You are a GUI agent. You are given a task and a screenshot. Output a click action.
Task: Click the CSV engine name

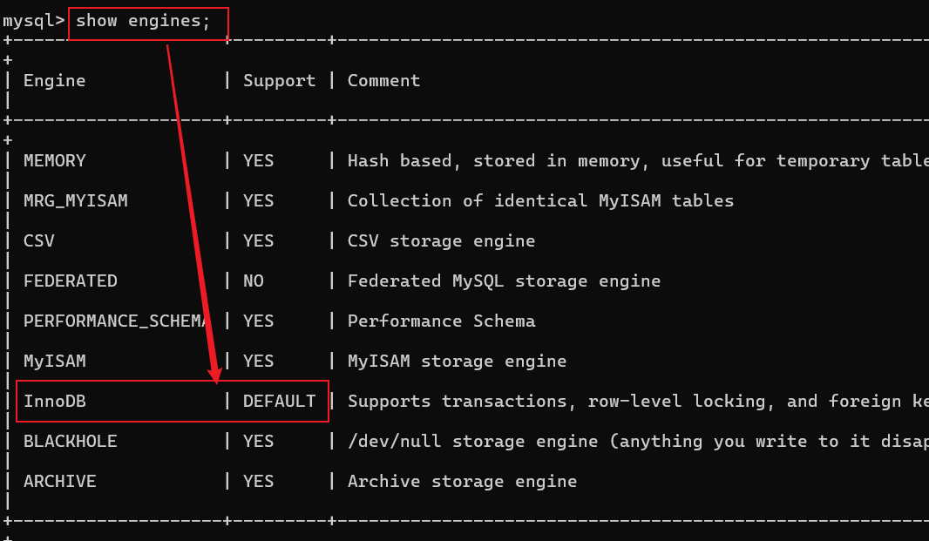[x=38, y=240]
